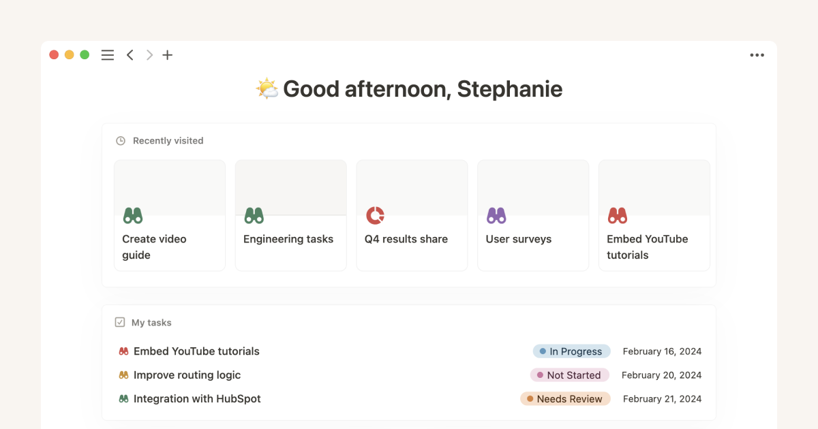The height and width of the screenshot is (429, 818).
Task: Open the In Progress status tag
Action: (x=571, y=351)
